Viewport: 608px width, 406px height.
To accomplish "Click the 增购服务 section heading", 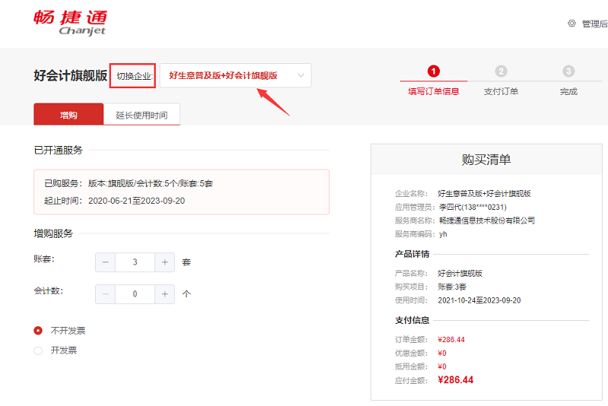I will (53, 233).
